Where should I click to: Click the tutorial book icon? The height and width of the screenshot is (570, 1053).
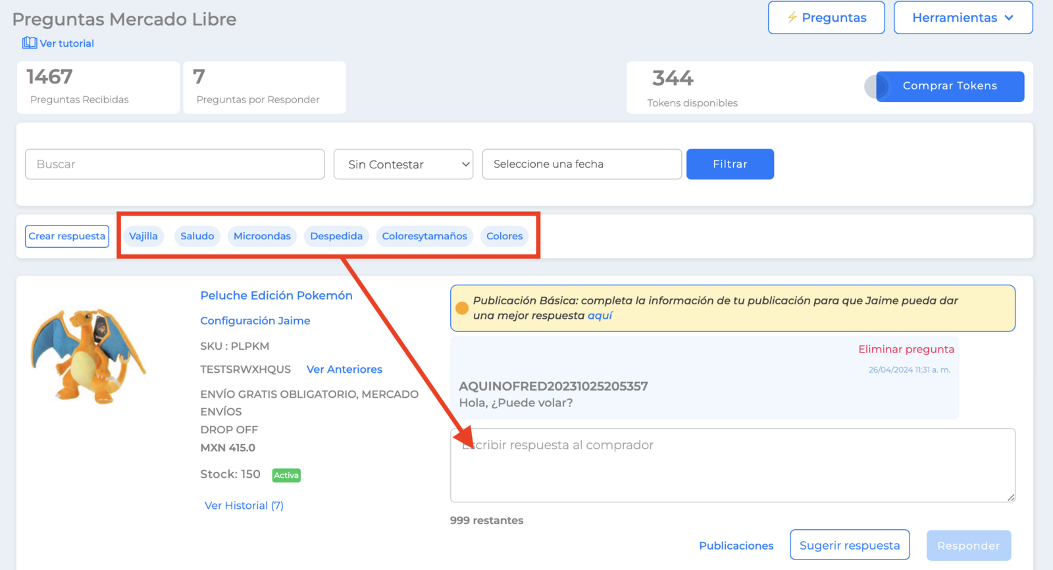point(30,43)
